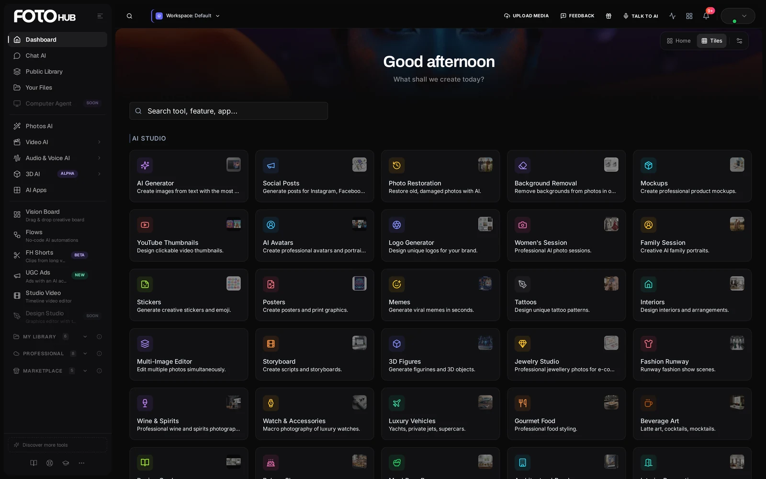Switch to Tiles view
The width and height of the screenshot is (766, 479).
pyautogui.click(x=712, y=41)
